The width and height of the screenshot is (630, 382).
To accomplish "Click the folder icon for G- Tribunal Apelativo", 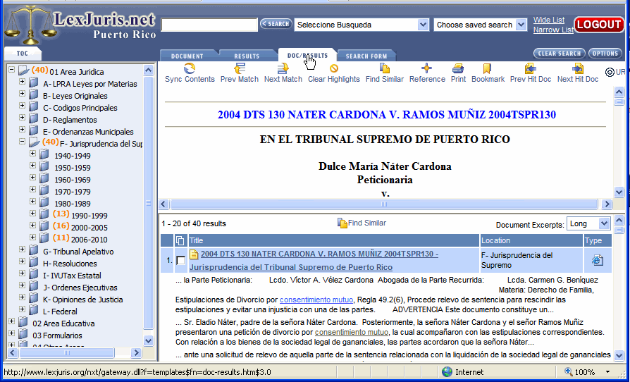I will [x=33, y=250].
